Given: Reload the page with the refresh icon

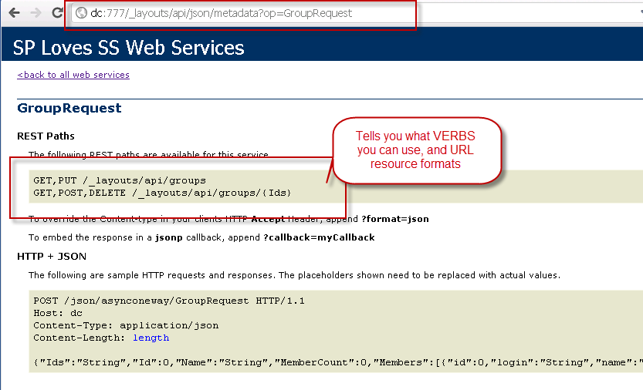Looking at the screenshot, I should point(57,13).
